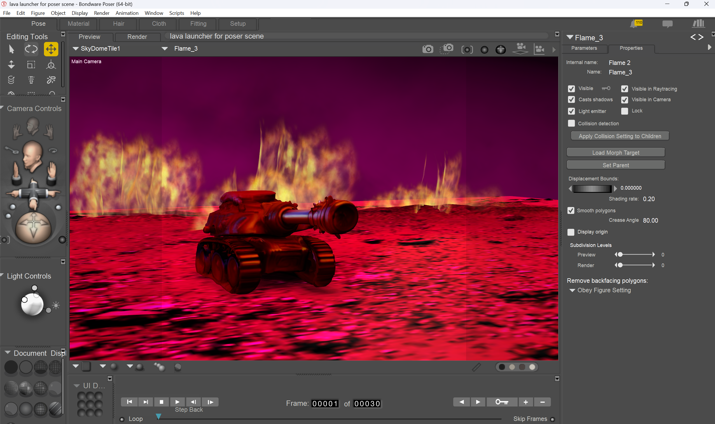Click the Play animation button
This screenshot has width=715, height=424.
click(x=177, y=402)
